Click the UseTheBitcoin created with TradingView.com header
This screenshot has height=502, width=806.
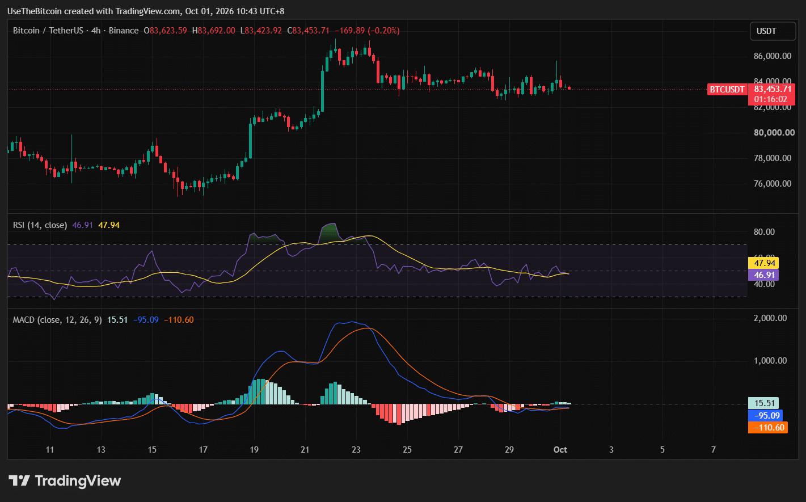click(146, 11)
